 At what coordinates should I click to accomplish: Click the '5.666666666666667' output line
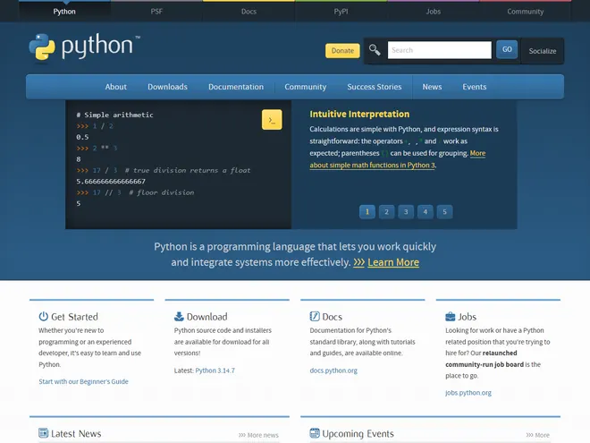point(111,182)
